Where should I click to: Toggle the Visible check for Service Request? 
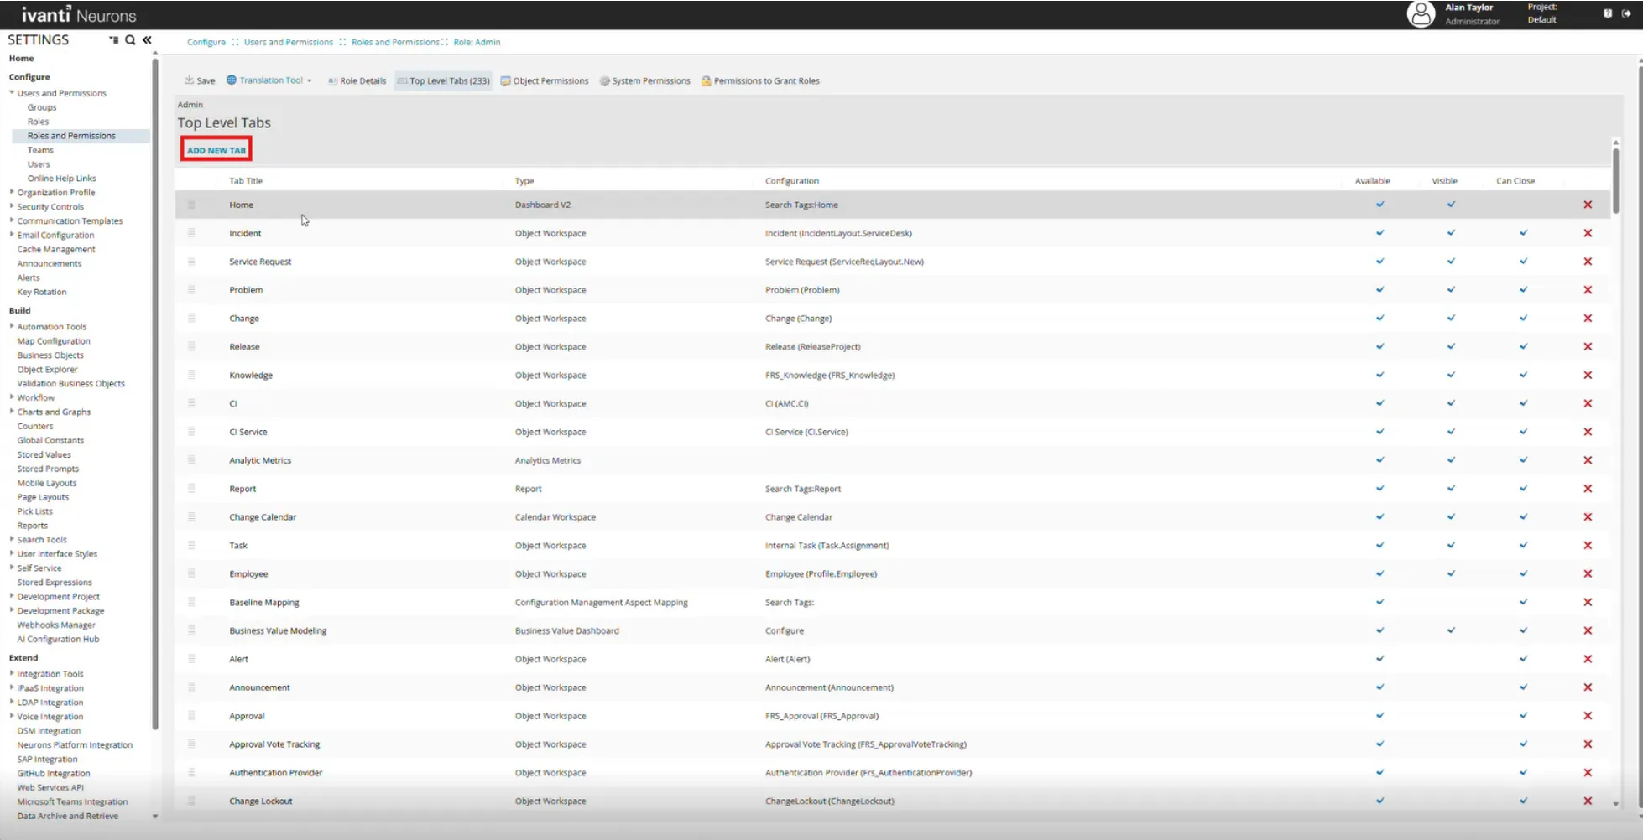coord(1451,262)
